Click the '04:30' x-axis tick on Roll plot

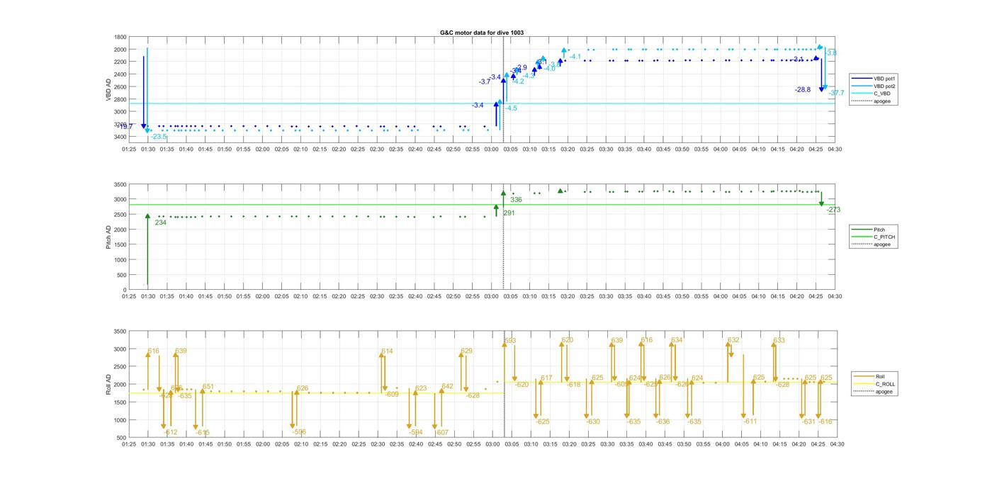pyautogui.click(x=837, y=445)
